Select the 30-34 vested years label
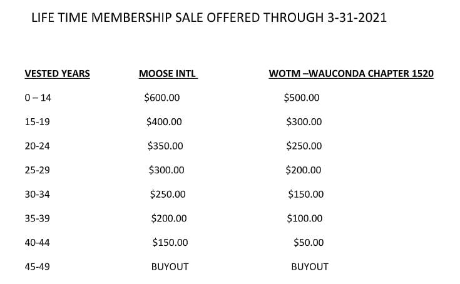This screenshot has height=284, width=460. 37,195
